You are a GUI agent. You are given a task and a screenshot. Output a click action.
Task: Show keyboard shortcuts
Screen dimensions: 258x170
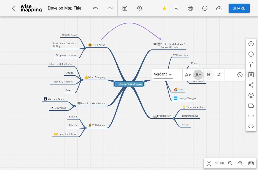251,163
